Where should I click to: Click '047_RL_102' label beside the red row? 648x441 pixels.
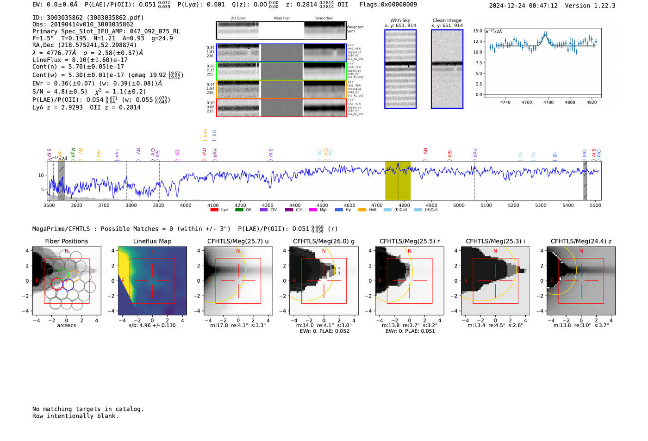pyautogui.click(x=355, y=114)
